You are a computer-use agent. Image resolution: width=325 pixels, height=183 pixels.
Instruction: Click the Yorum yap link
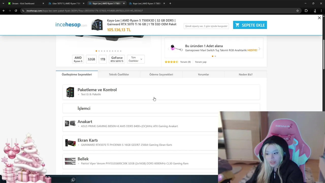[x=201, y=62]
